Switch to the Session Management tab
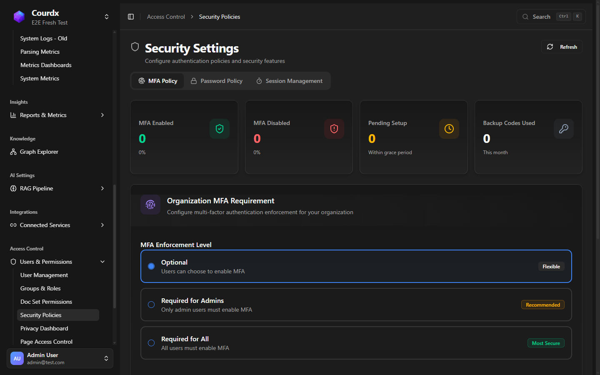 (294, 81)
